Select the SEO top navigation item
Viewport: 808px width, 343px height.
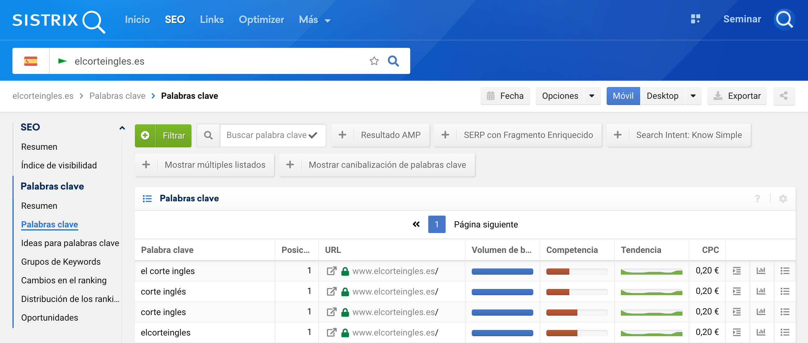tap(175, 20)
